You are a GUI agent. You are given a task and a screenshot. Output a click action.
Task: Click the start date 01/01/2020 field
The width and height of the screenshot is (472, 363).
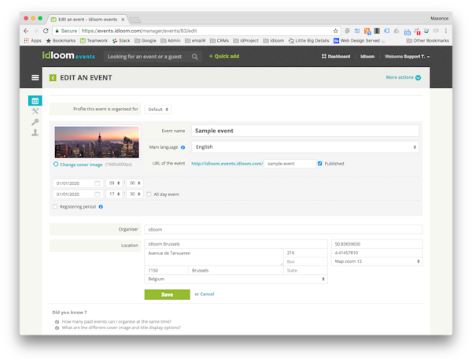78,183
